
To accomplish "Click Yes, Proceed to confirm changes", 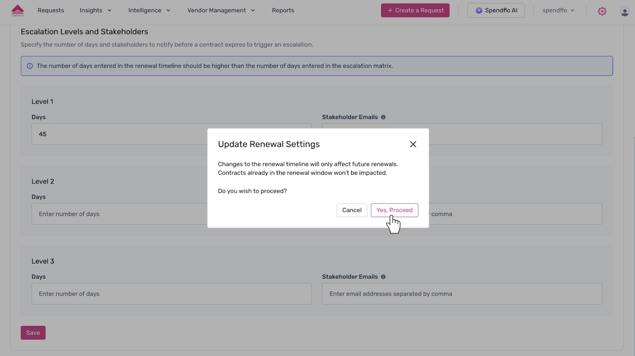I will [x=394, y=210].
